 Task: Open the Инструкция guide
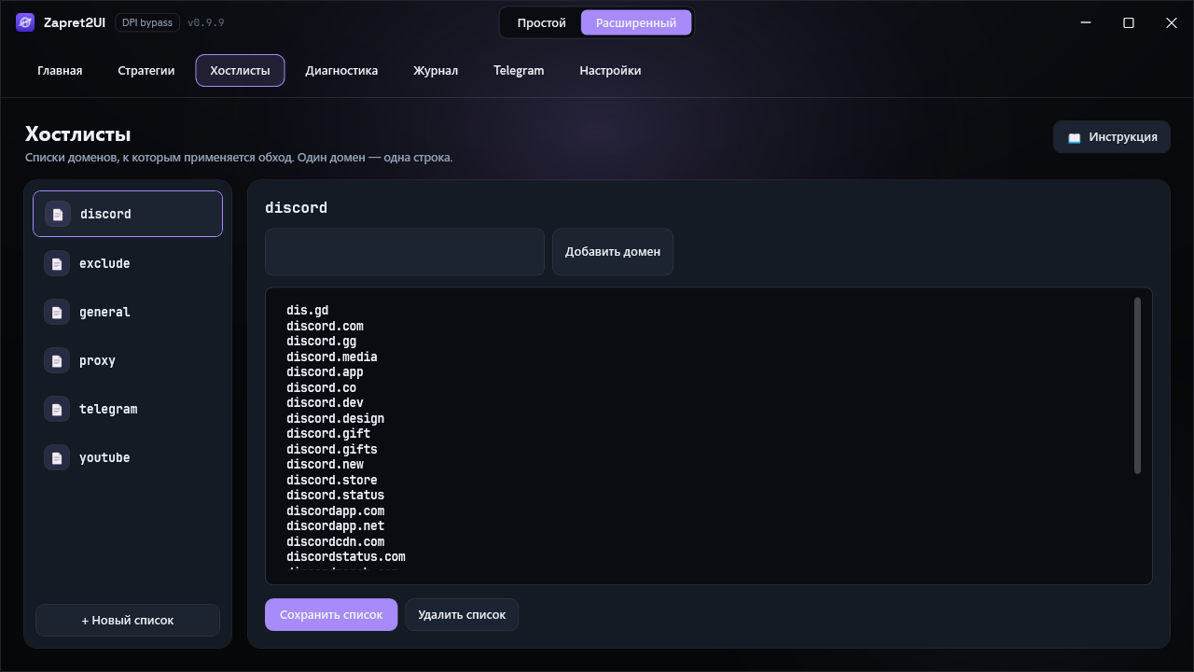tap(1112, 137)
